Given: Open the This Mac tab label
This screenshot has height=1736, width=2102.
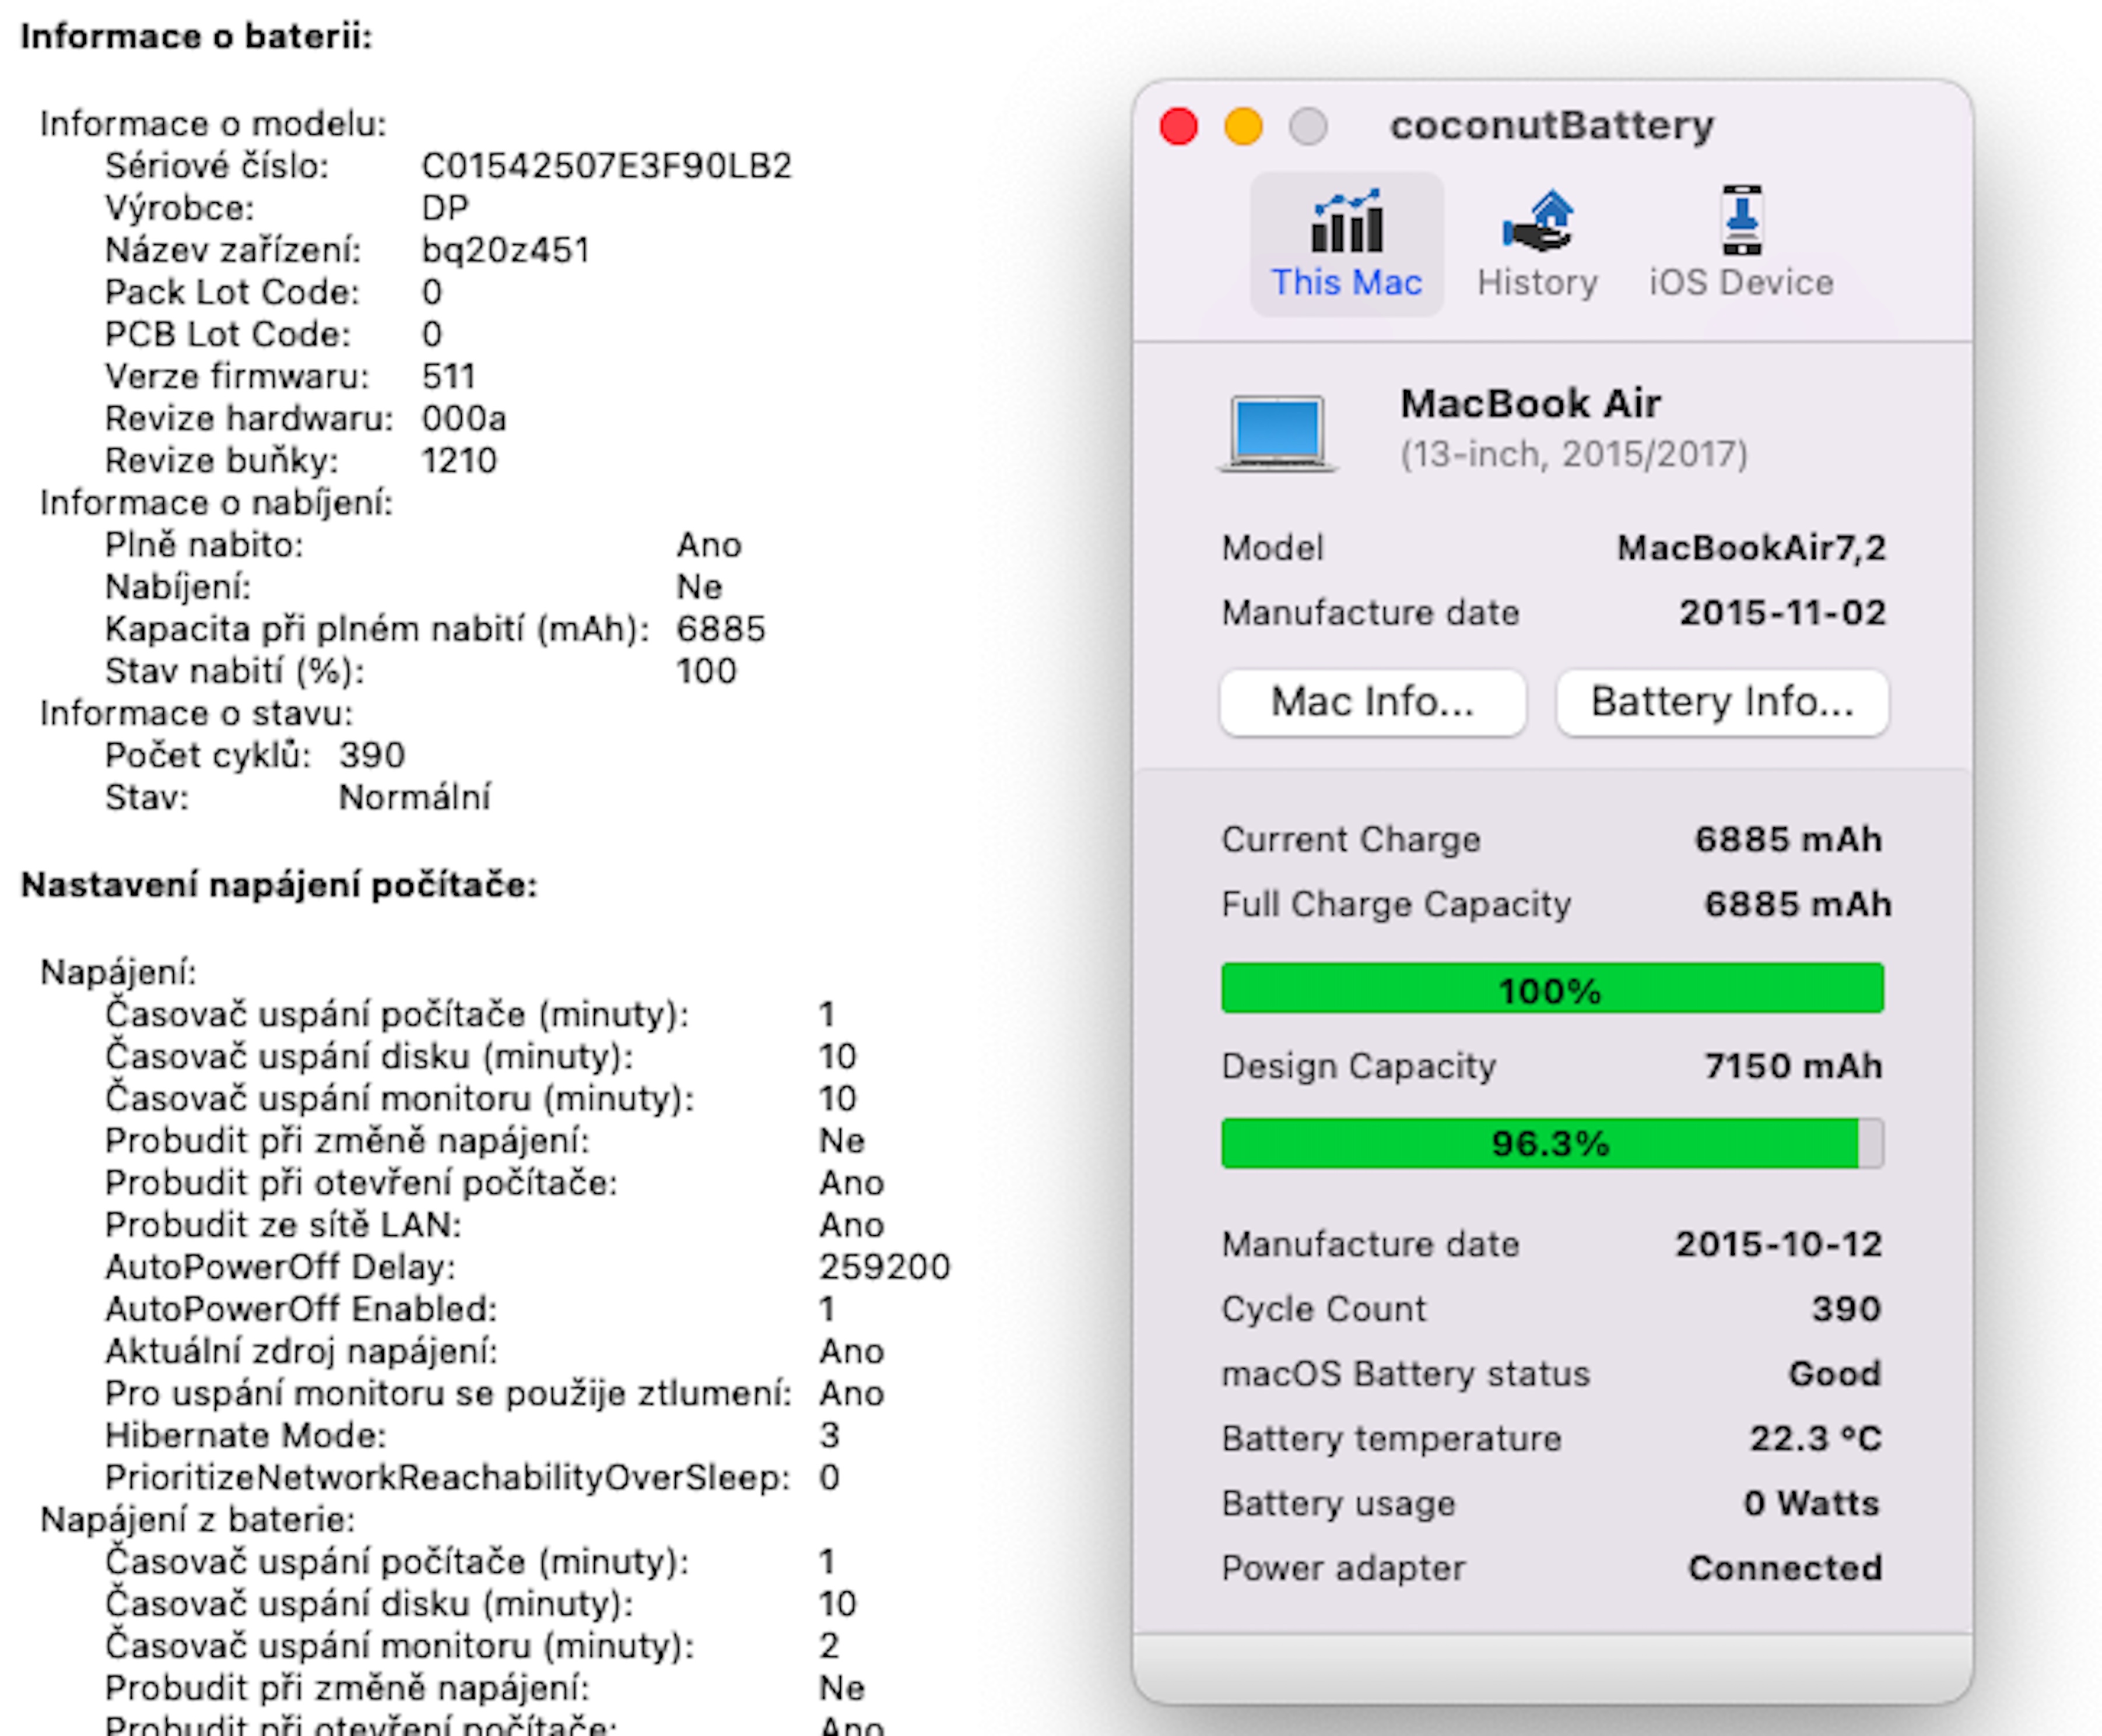Looking at the screenshot, I should coord(1346,283).
